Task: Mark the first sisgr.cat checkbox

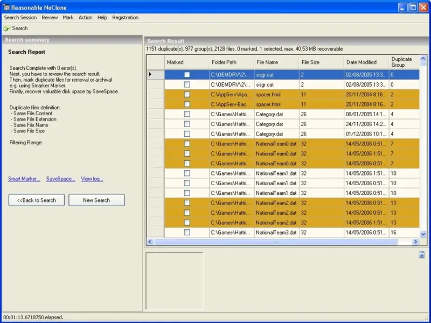Action: (x=187, y=75)
